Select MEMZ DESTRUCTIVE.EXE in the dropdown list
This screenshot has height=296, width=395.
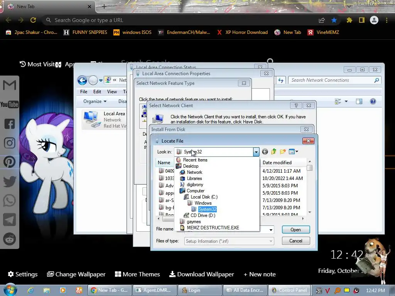click(209, 228)
